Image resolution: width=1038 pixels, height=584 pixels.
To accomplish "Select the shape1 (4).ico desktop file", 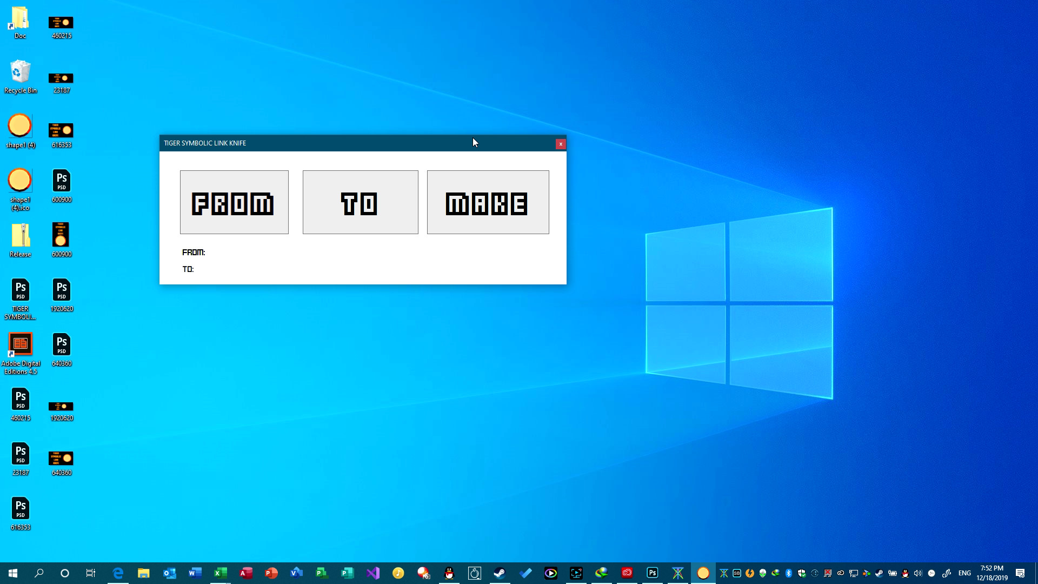I will (x=20, y=187).
